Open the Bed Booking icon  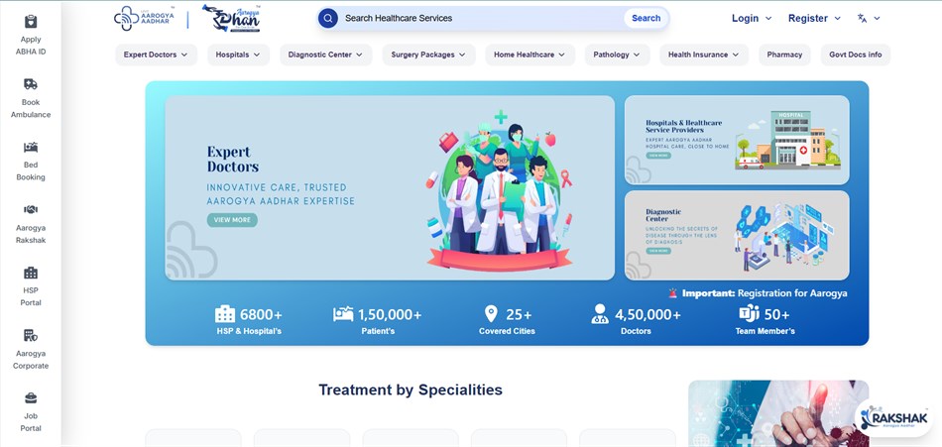coord(31,148)
